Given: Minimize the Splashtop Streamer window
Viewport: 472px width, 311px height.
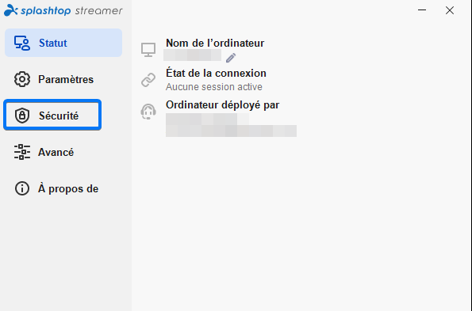Looking at the screenshot, I should coord(422,10).
